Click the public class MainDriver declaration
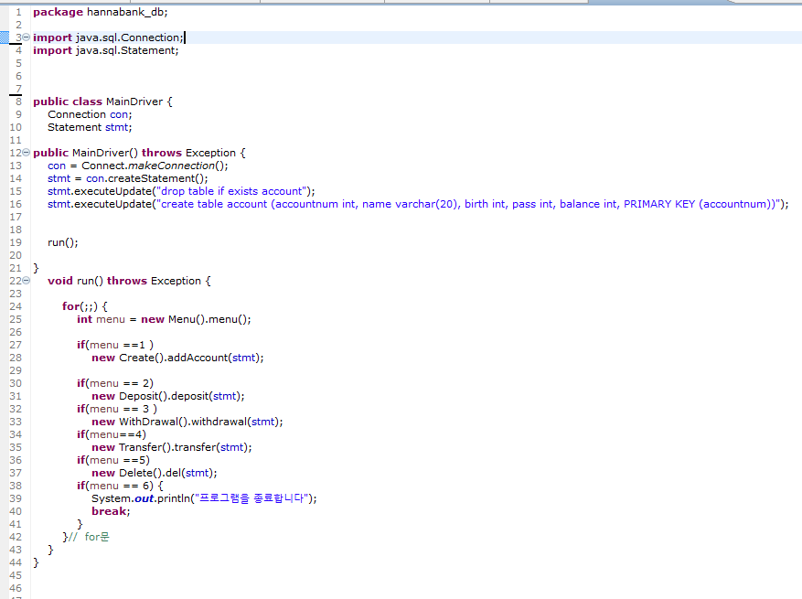This screenshot has height=599, width=802. click(102, 102)
